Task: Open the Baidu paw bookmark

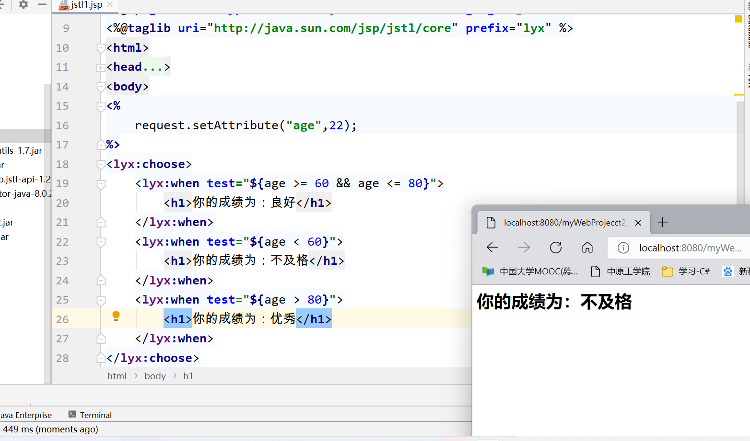Action: click(728, 271)
